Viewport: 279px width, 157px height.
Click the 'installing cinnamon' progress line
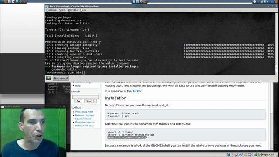[x=66, y=57]
